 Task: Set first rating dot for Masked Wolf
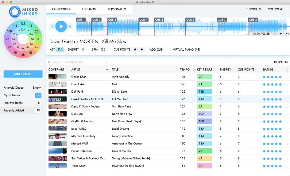coord(264,143)
